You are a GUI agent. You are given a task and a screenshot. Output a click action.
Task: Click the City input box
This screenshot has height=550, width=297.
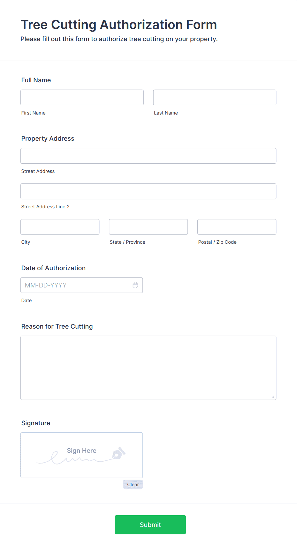coord(60,227)
